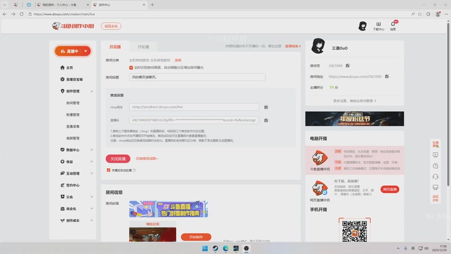Image resolution: width=451 pixels, height=254 pixels.
Task: Click the video player icon on right rail
Action: point(435,155)
